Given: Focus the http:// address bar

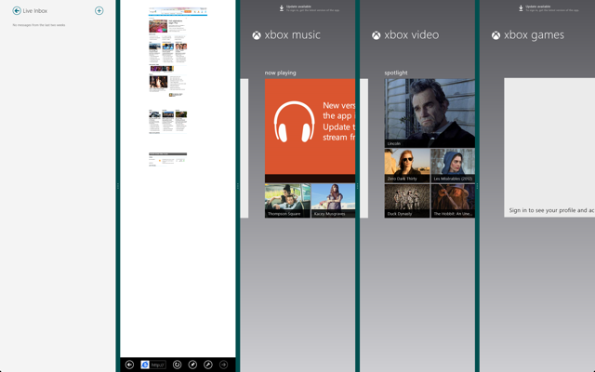Looking at the screenshot, I should pyautogui.click(x=157, y=365).
